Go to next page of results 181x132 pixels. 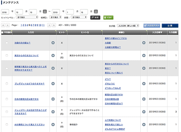(49, 25)
